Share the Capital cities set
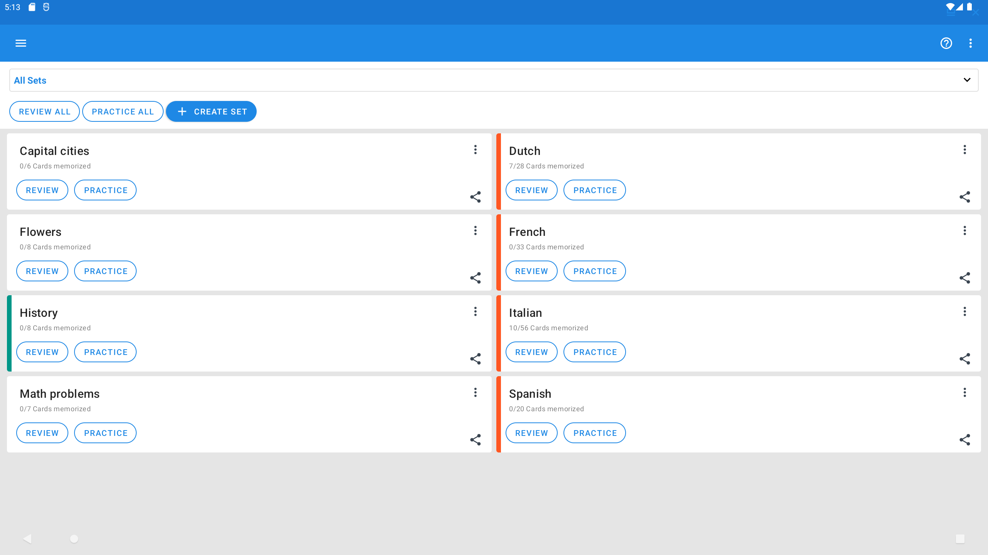The image size is (988, 555). 475,197
